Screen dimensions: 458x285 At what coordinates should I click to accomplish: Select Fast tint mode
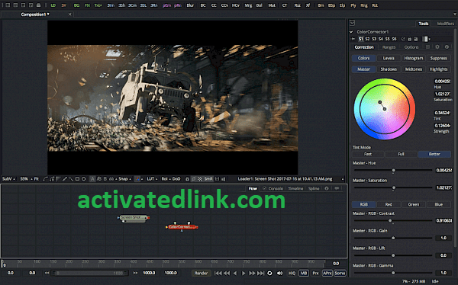pyautogui.click(x=368, y=154)
